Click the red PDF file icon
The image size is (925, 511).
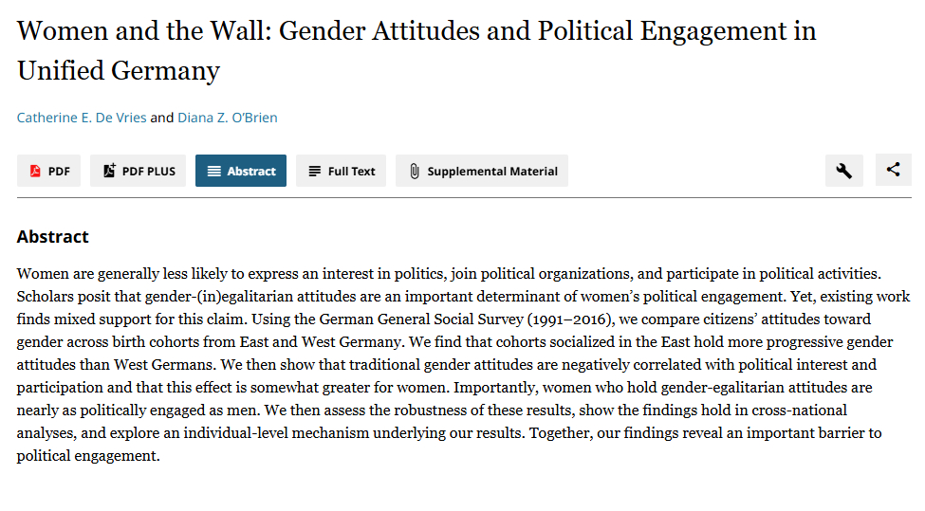coord(35,172)
